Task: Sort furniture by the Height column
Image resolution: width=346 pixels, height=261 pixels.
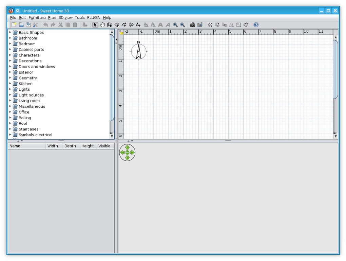Action: 88,146
